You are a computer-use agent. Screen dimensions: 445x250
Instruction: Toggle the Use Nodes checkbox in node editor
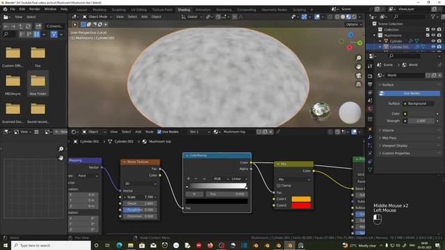click(159, 132)
